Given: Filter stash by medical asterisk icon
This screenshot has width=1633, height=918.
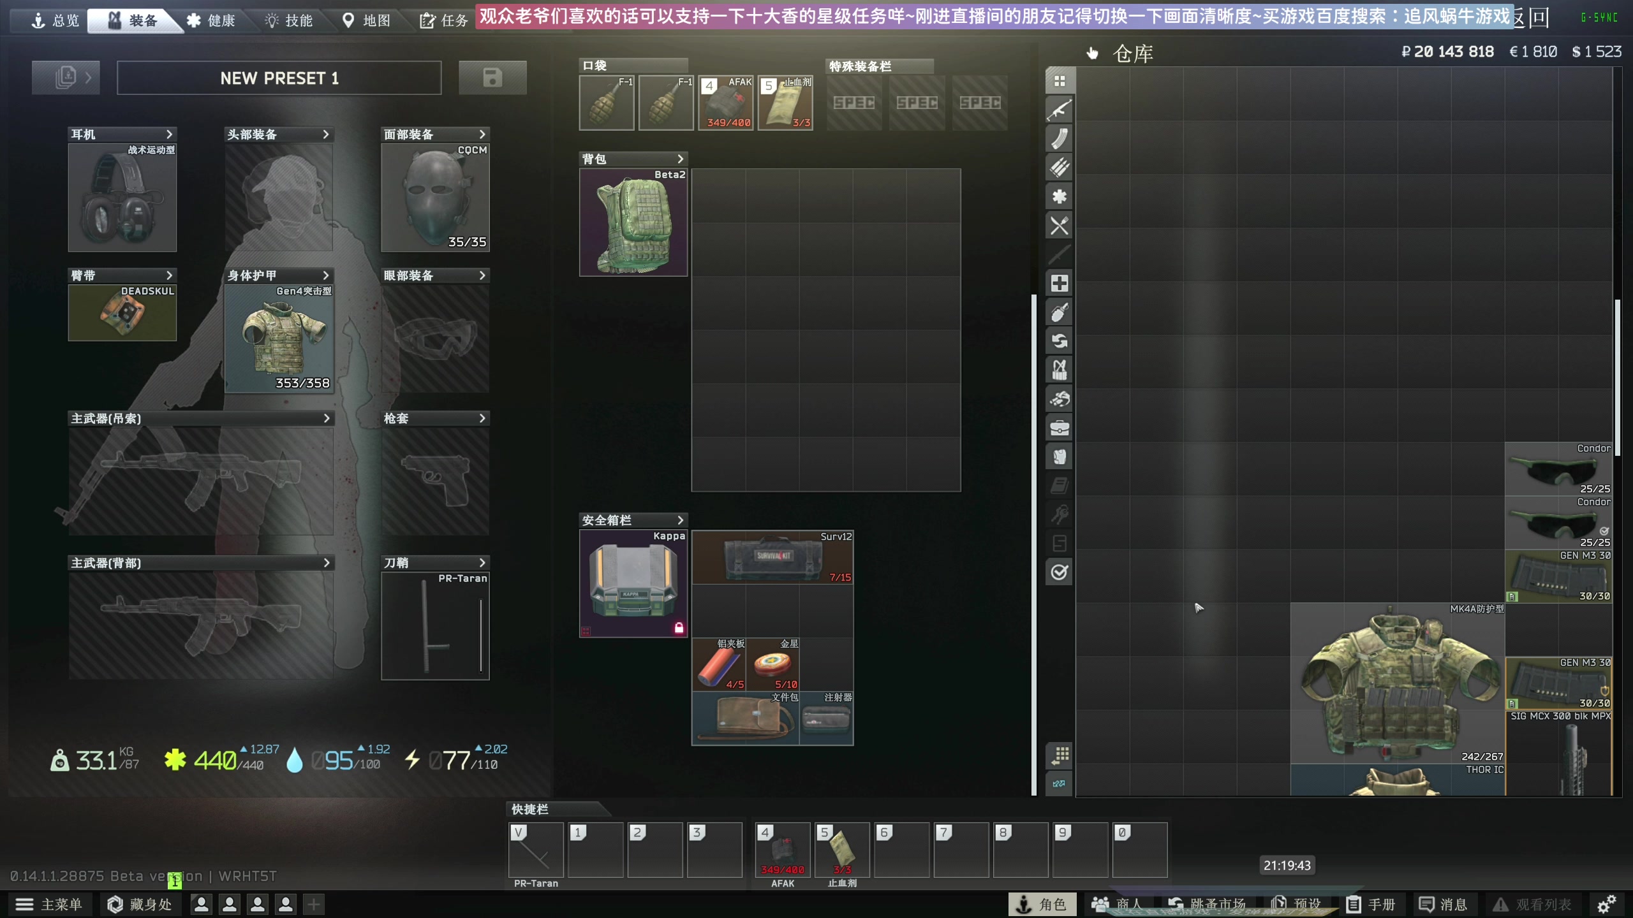Looking at the screenshot, I should [x=1060, y=196].
